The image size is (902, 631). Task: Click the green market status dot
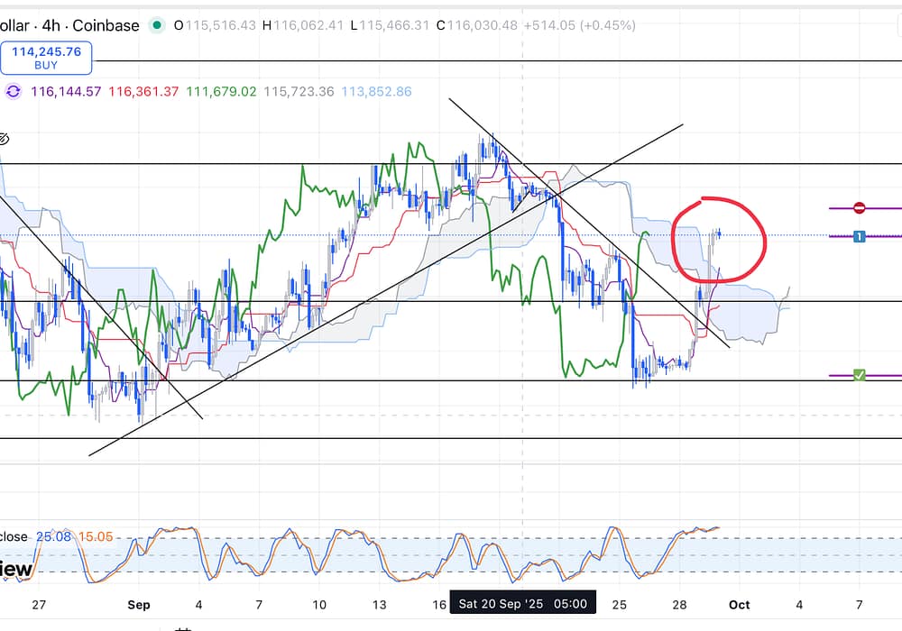(158, 25)
